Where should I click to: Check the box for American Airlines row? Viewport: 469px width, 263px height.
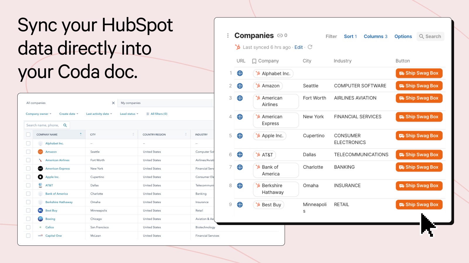(x=28, y=160)
